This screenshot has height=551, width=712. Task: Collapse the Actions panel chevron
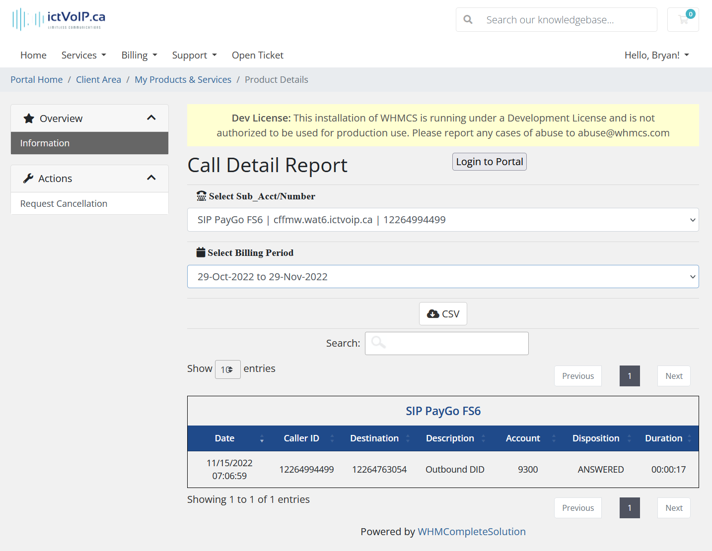tap(151, 178)
